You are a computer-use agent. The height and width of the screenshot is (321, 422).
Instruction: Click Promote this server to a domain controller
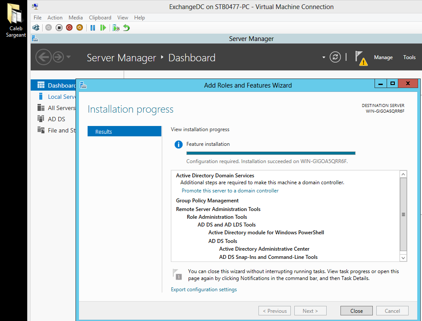230,191
